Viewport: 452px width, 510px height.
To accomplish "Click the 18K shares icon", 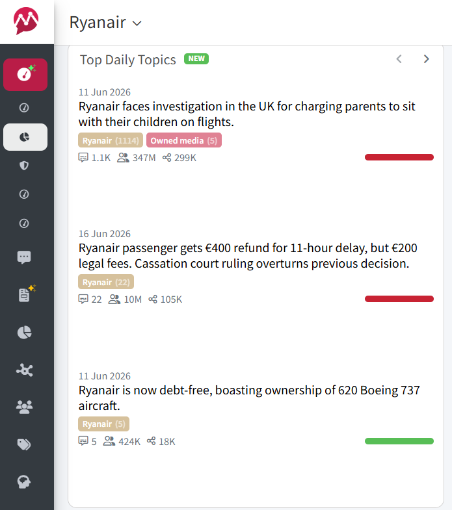I will click(x=151, y=441).
